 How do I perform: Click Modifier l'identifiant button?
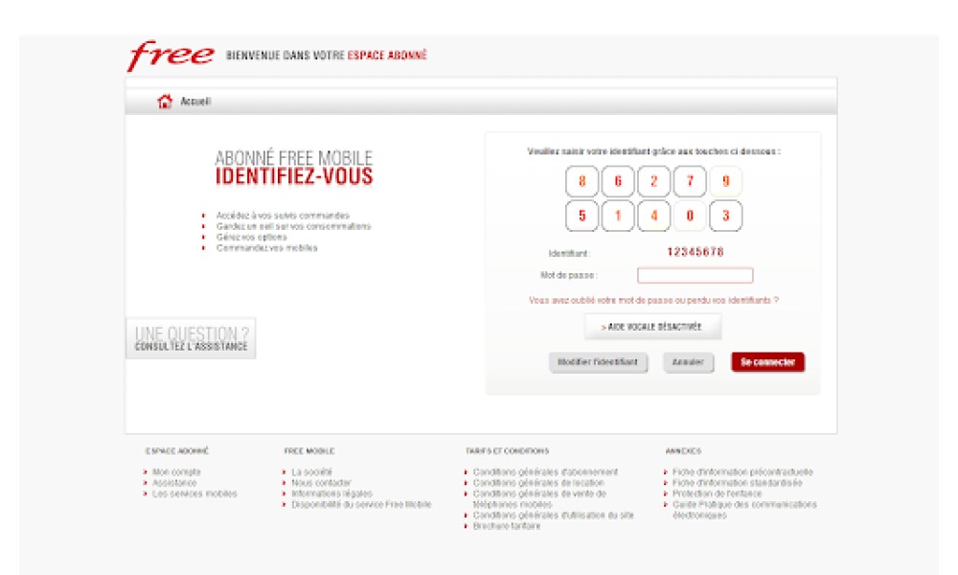point(598,362)
